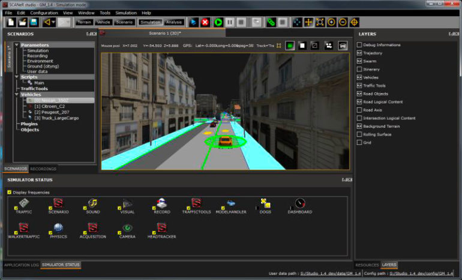Screen dimensions: 462x280
Task: Switch to Analysis mode button
Action: point(175,22)
